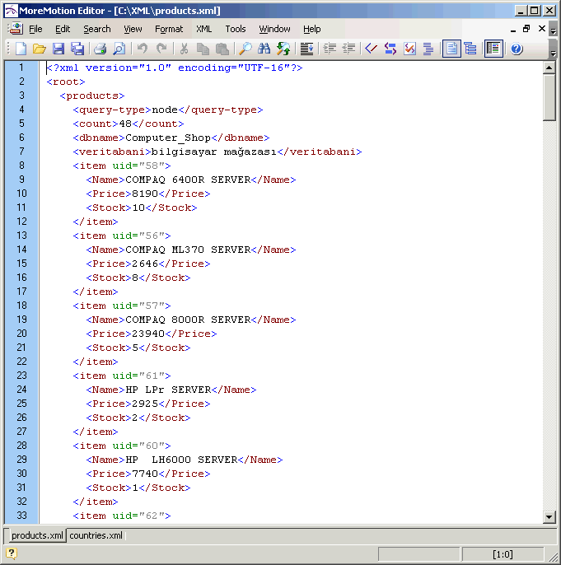The image size is (561, 565).
Task: Click the opening root tag
Action: (66, 82)
